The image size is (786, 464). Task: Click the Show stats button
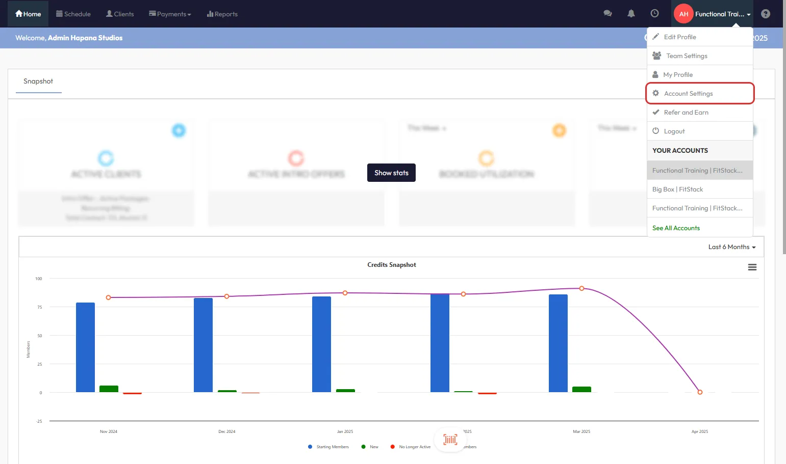pos(391,173)
